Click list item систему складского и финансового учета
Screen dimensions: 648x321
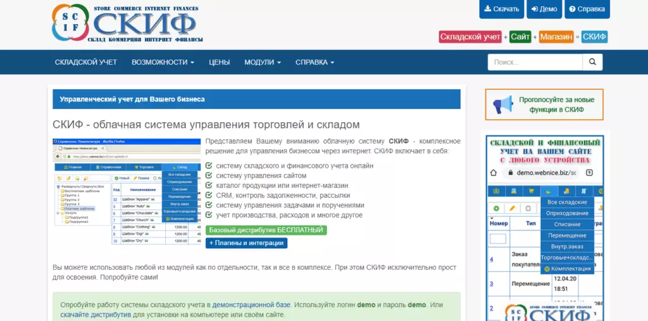(295, 166)
